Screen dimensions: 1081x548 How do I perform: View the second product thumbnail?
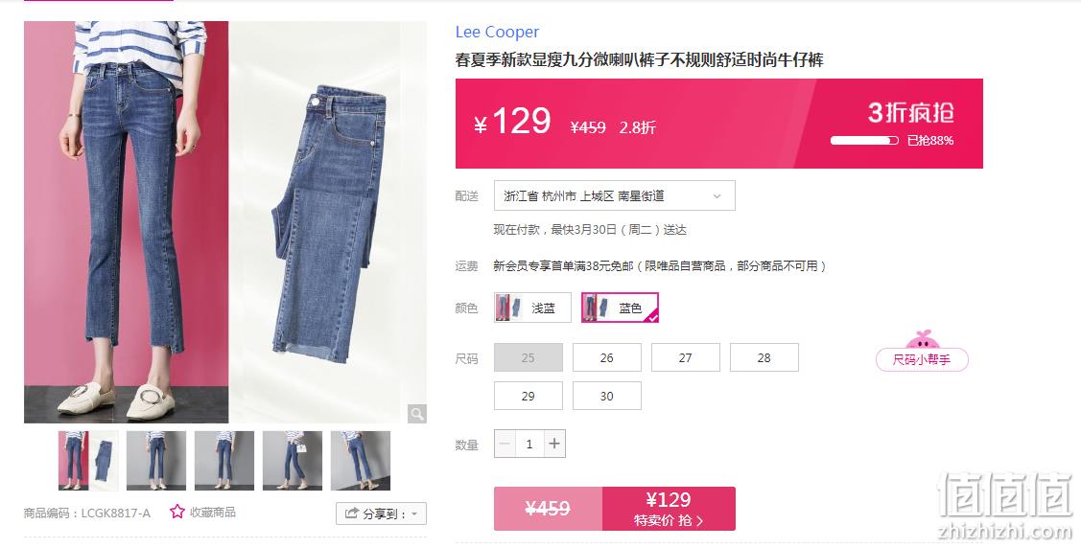coord(155,461)
